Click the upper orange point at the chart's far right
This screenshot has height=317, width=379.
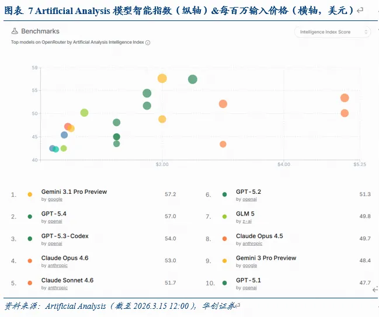(345, 98)
